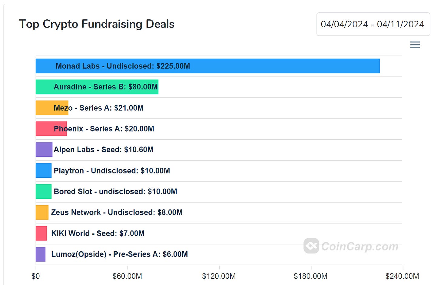Click the Top Crypto Fundraising Deals title
The image size is (441, 285).
[97, 24]
